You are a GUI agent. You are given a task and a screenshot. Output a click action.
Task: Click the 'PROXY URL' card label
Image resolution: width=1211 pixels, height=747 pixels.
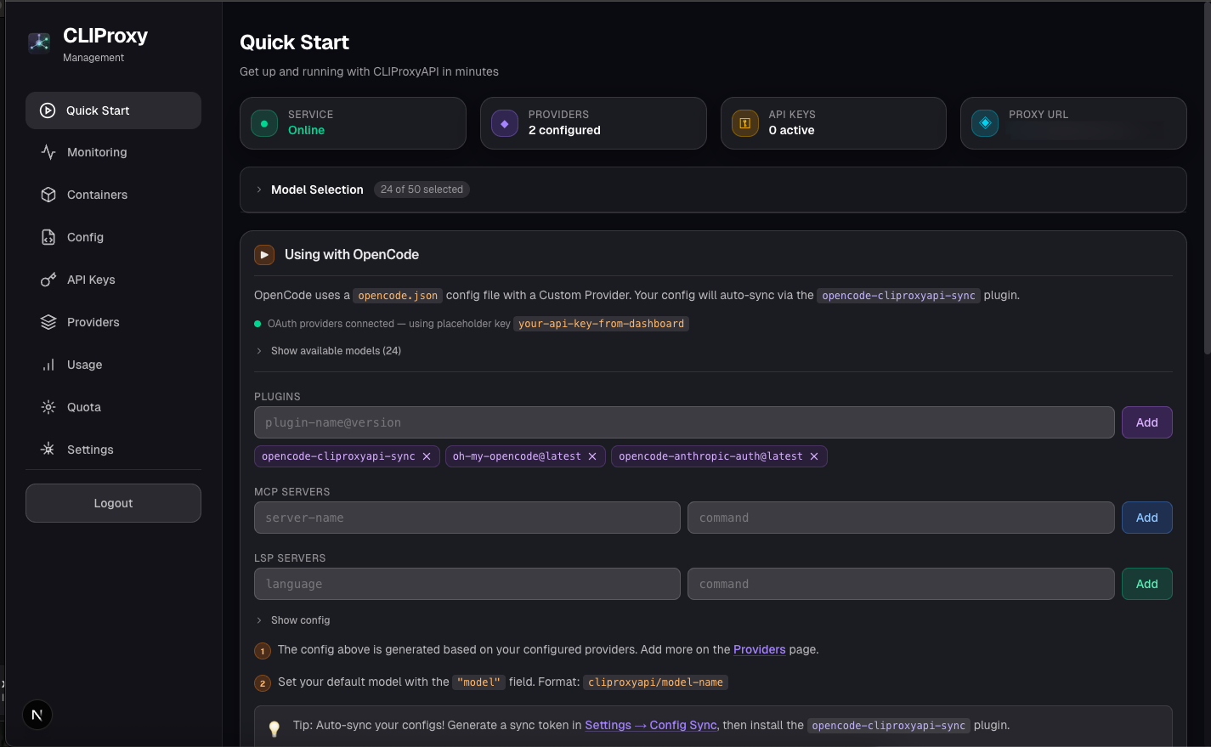1038,115
